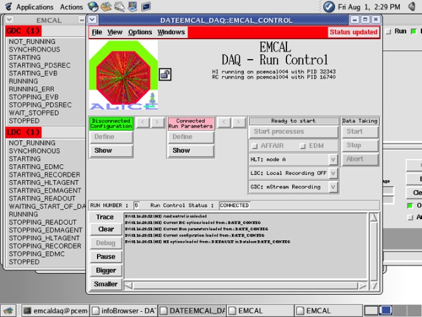
Task: Click the RUN NUMBER field
Action: point(136,205)
